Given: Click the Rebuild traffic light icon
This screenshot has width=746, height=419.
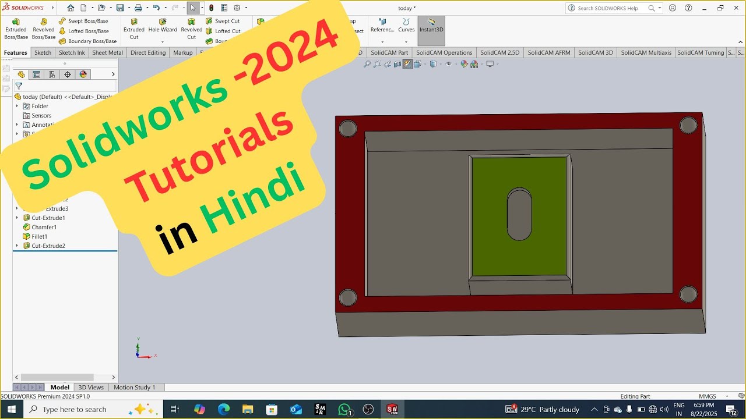Looking at the screenshot, I should (212, 8).
